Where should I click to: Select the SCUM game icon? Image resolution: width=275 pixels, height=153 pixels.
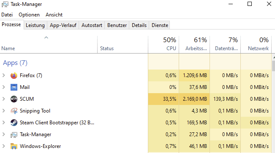point(14,99)
